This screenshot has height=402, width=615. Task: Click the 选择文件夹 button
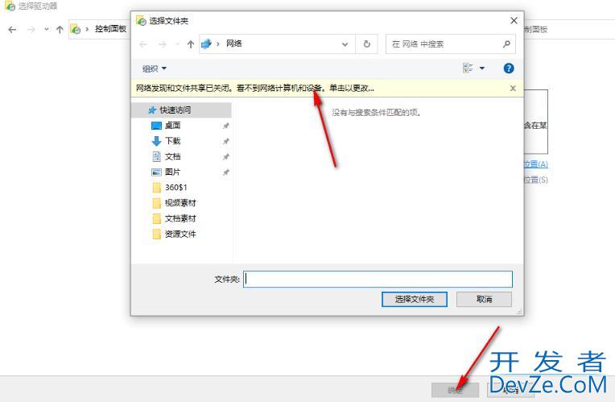415,299
